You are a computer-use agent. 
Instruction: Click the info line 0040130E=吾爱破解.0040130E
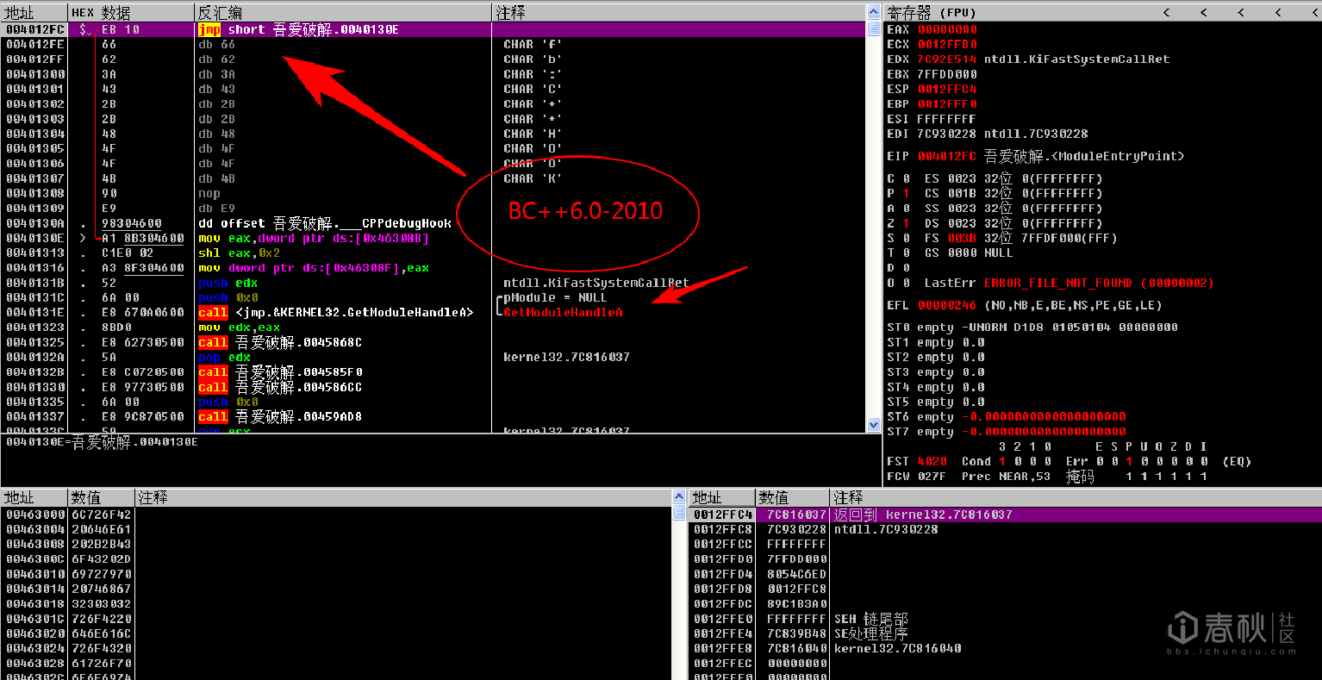point(102,442)
